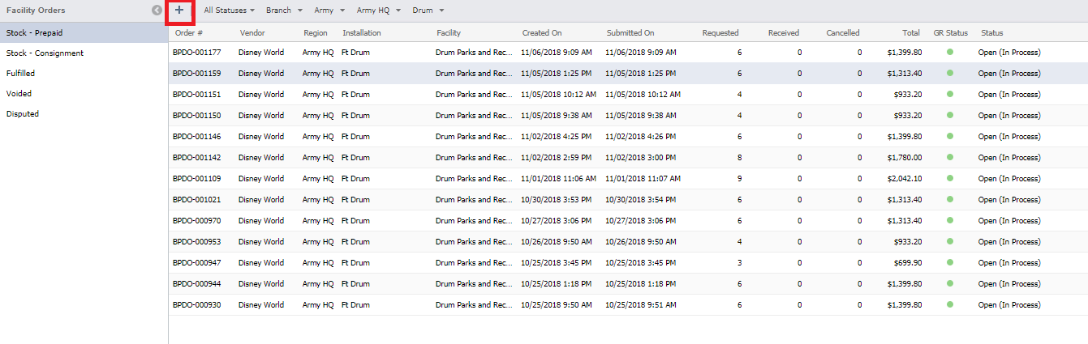Image resolution: width=1088 pixels, height=344 pixels.
Task: Open the Drum installation dropdown
Action: tap(428, 11)
